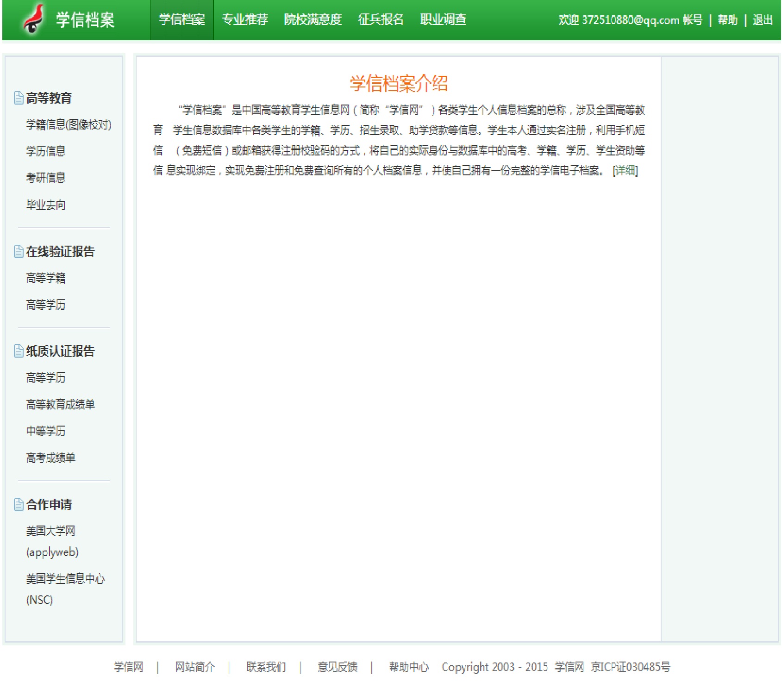
Task: Click the 学信档案 bird logo icon
Action: (34, 19)
